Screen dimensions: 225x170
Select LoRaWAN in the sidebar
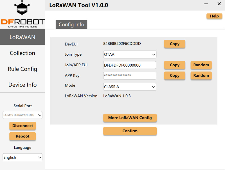pyautogui.click(x=22, y=37)
